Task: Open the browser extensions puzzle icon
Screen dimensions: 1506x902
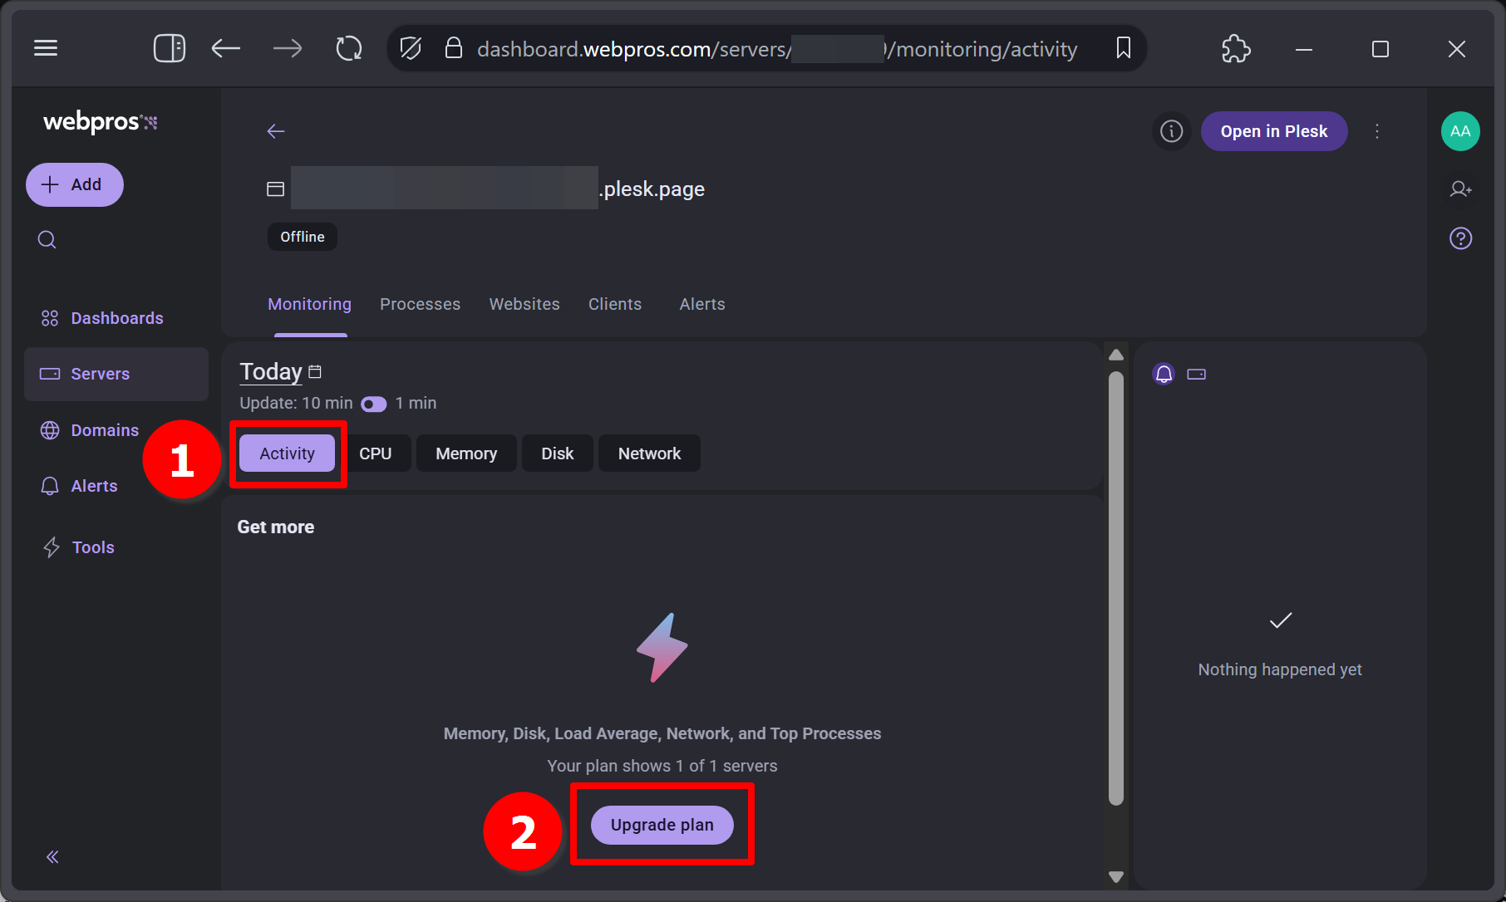Action: [x=1236, y=48]
